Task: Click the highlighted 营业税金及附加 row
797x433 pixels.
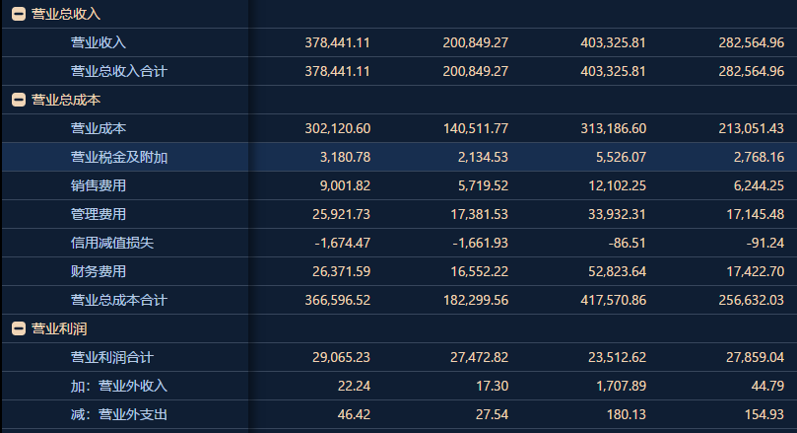Action: [x=398, y=157]
